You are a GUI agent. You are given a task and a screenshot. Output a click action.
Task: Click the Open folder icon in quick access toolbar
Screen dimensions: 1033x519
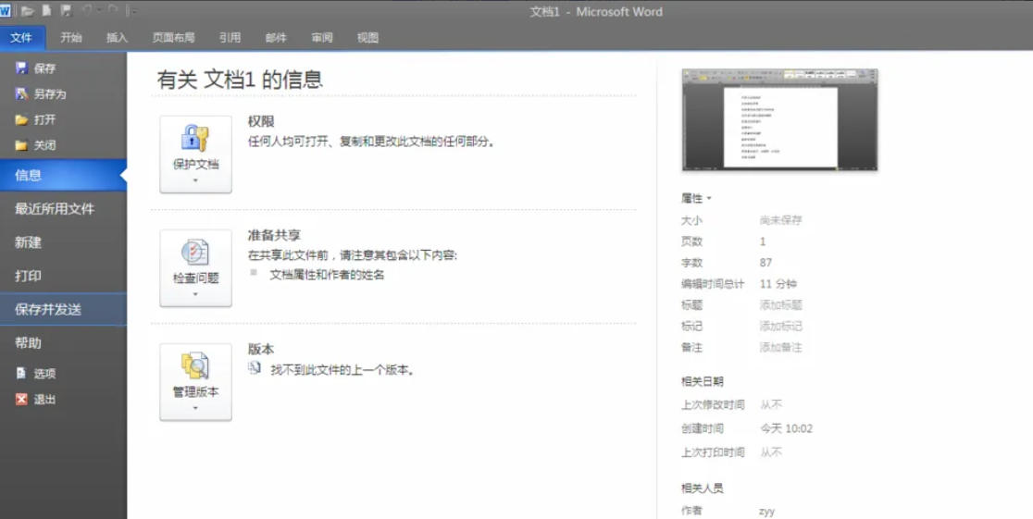click(27, 10)
